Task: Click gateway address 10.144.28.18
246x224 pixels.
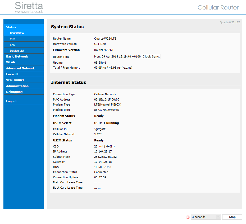Action: 103,162
